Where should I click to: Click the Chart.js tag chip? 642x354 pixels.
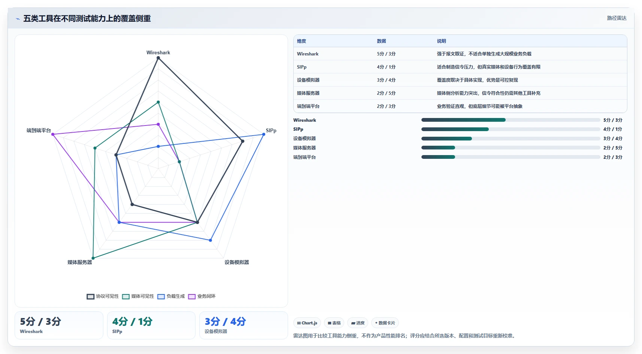pyautogui.click(x=307, y=323)
